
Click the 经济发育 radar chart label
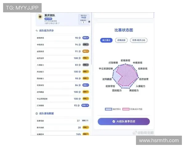tap(144, 79)
